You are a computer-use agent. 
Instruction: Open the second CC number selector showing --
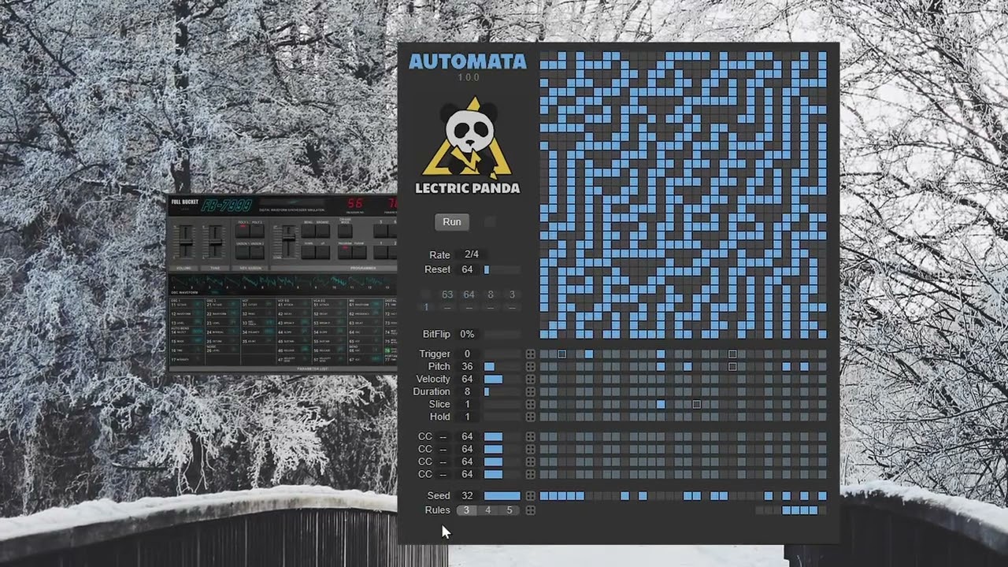tap(443, 450)
